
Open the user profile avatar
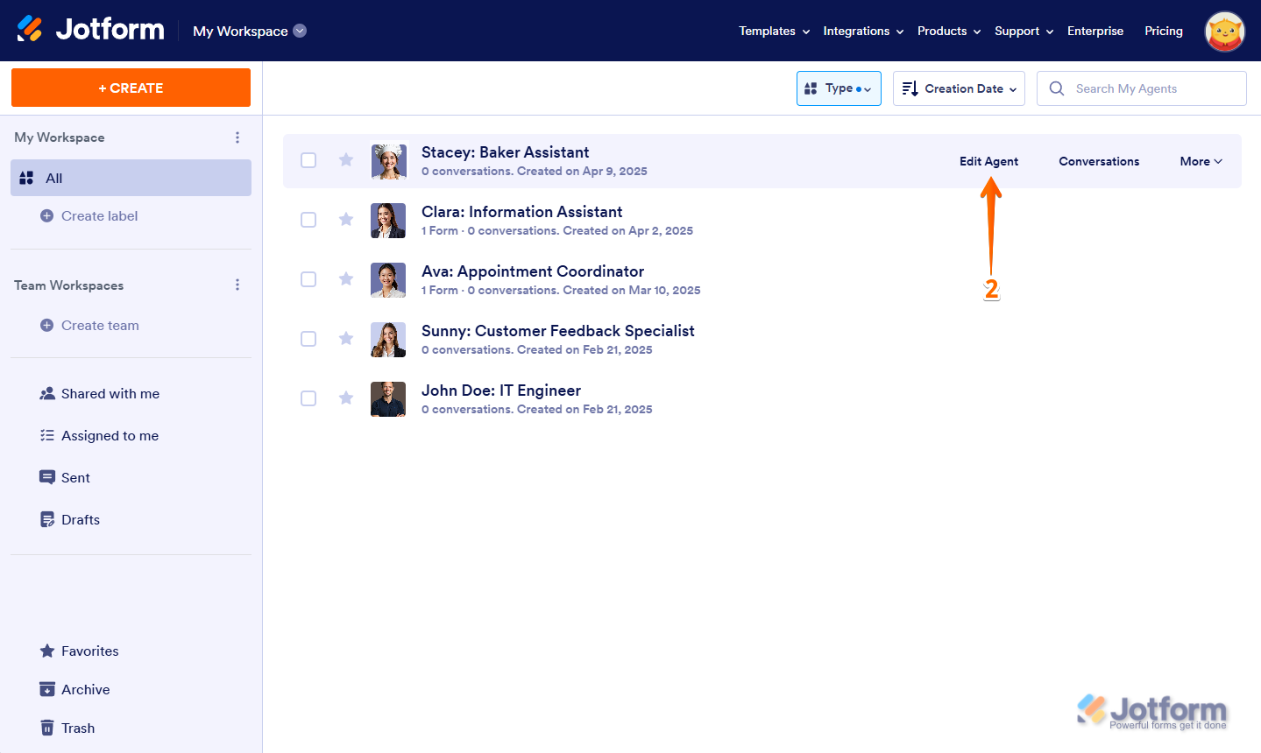click(x=1224, y=32)
